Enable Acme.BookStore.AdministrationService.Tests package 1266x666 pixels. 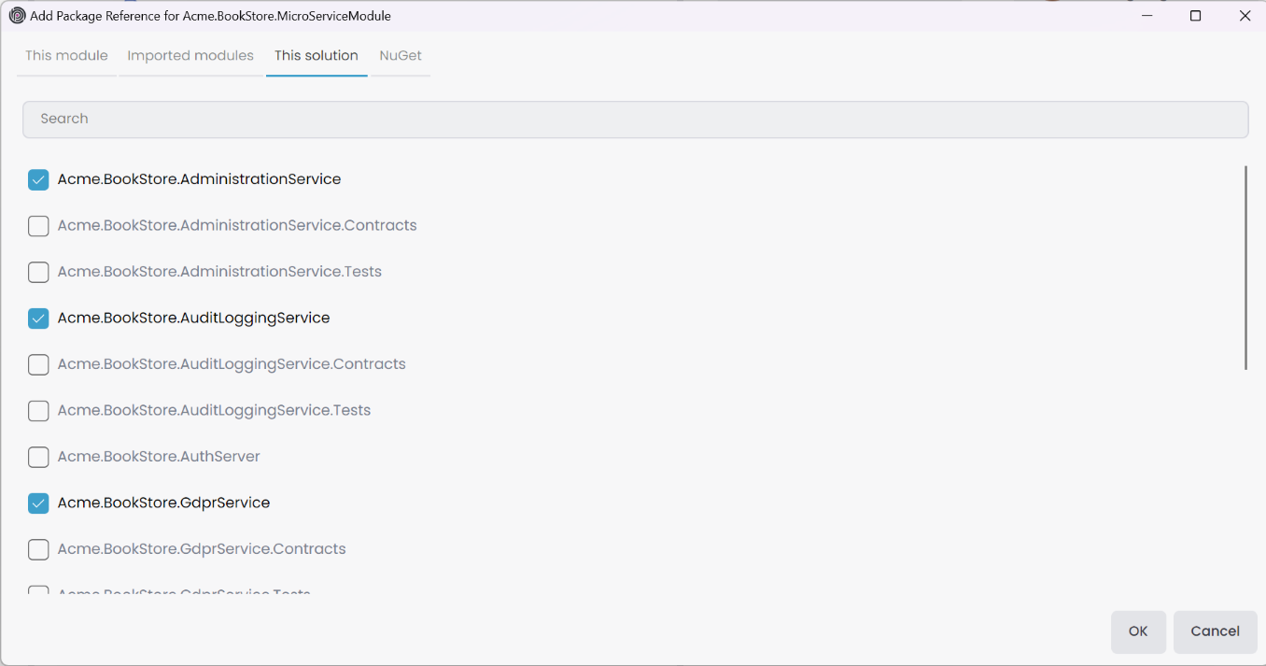[38, 273]
